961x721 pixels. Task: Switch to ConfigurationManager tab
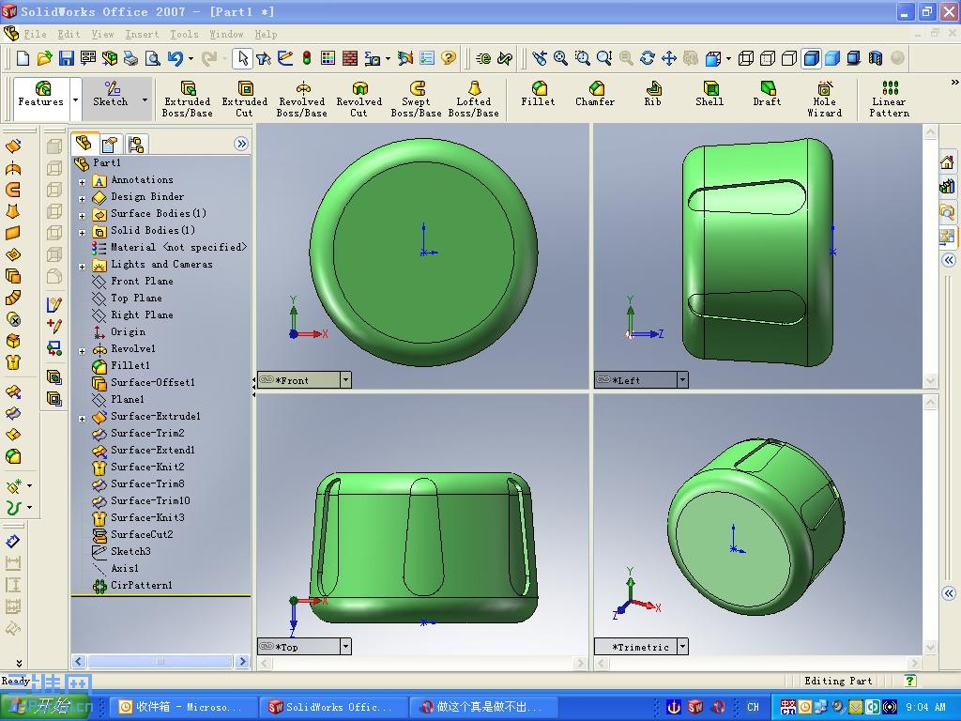pos(136,144)
